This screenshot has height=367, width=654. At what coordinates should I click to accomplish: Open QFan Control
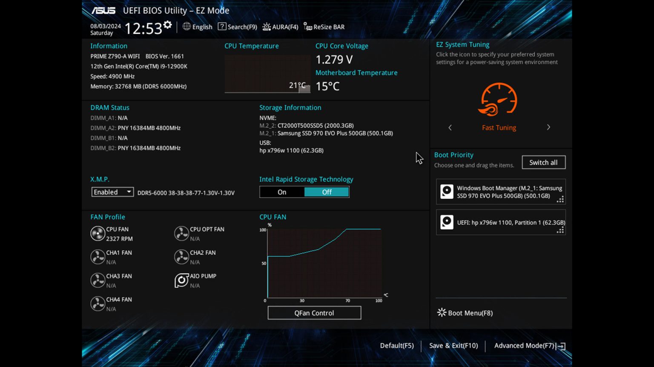(314, 313)
